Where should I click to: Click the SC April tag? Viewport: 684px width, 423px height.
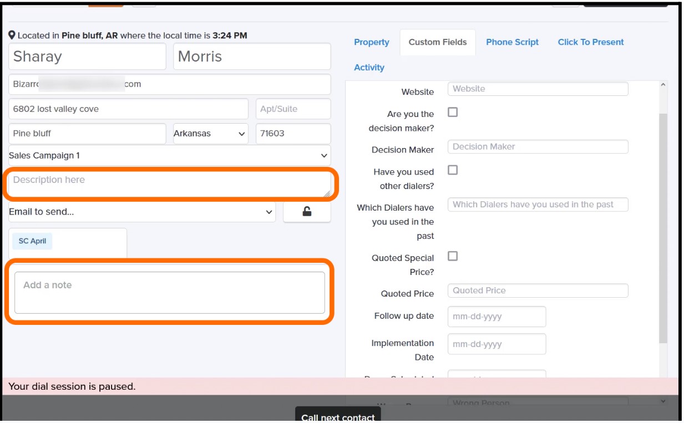(32, 241)
